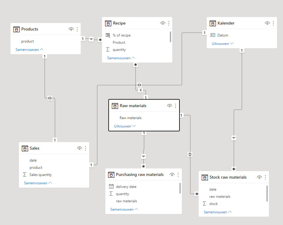This screenshot has width=283, height=225.
Task: Toggle visibility of Products table
Action: (x=71, y=29)
